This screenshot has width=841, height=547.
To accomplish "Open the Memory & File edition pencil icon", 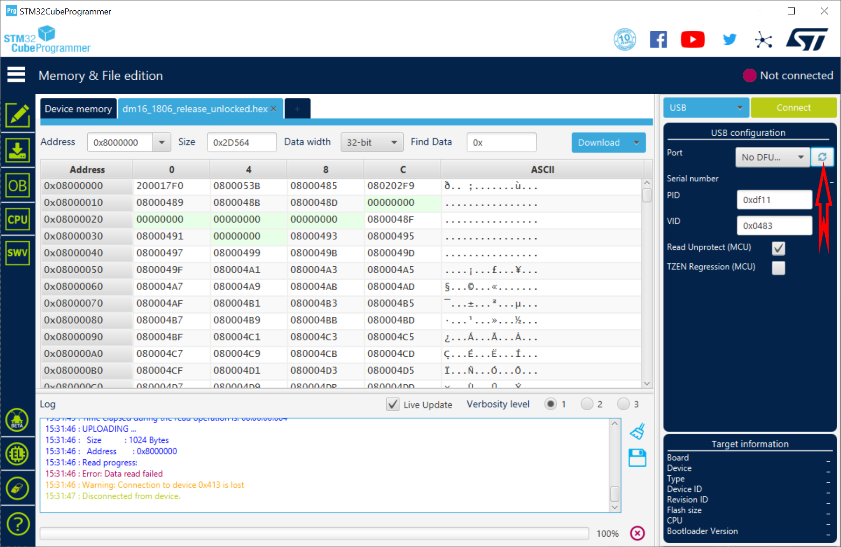I will point(18,115).
